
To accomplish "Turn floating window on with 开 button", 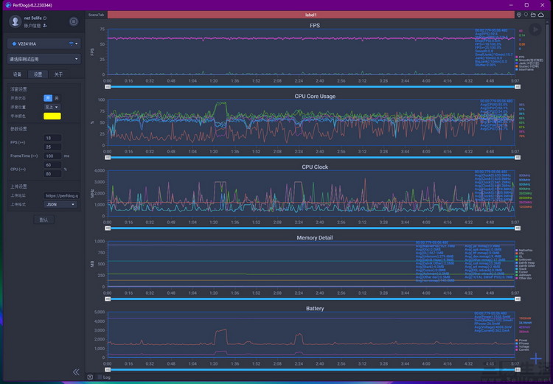I will (48, 98).
